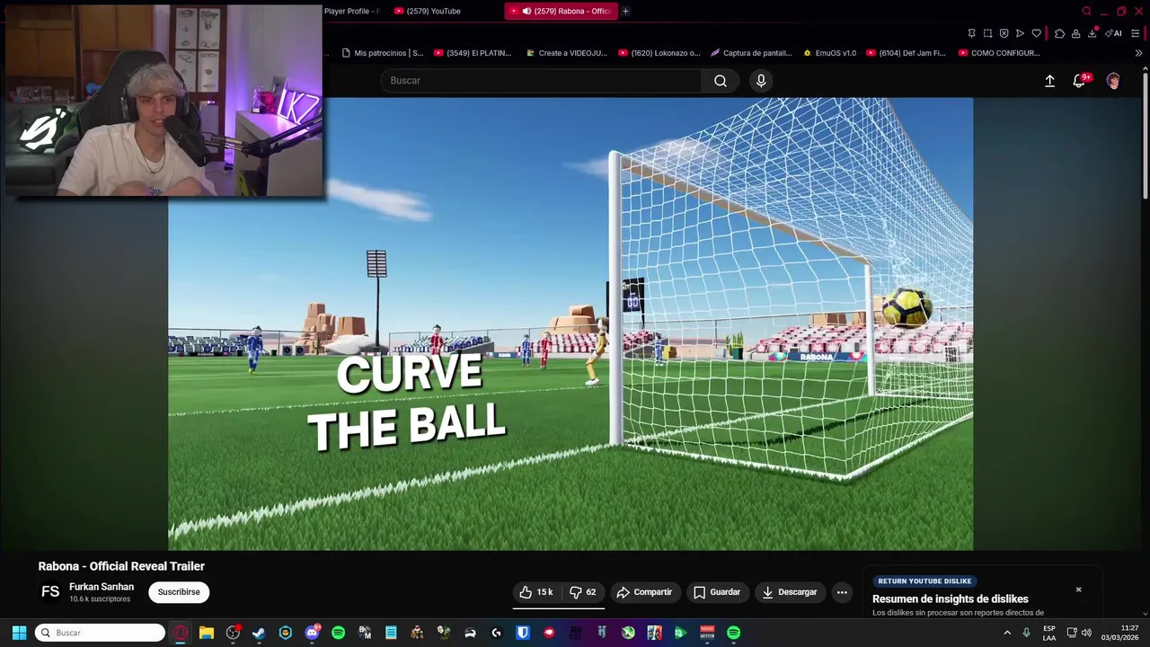This screenshot has width=1150, height=647.
Task: Open the (6104) Def Jam Fi... bookmark
Action: [906, 53]
